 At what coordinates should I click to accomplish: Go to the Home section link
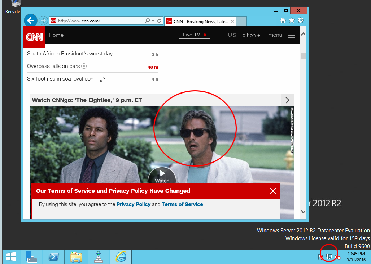(x=56, y=35)
